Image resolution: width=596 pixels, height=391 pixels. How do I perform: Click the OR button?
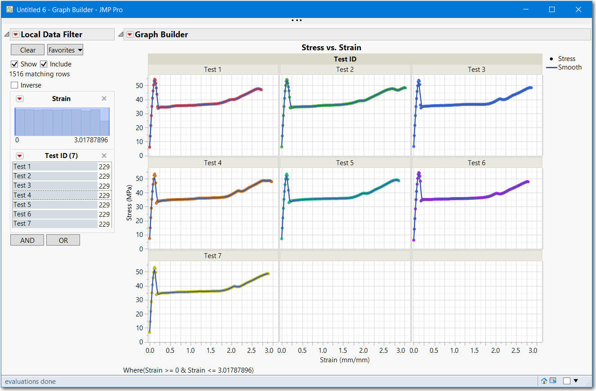(x=63, y=240)
